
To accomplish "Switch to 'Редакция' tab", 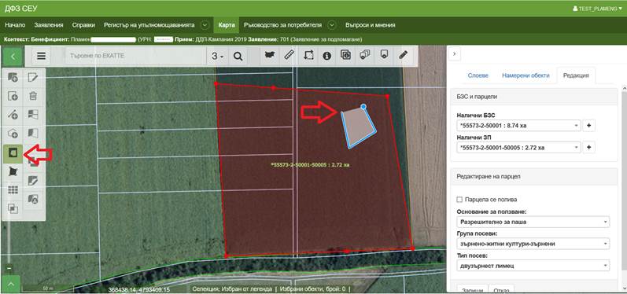I will pos(575,75).
